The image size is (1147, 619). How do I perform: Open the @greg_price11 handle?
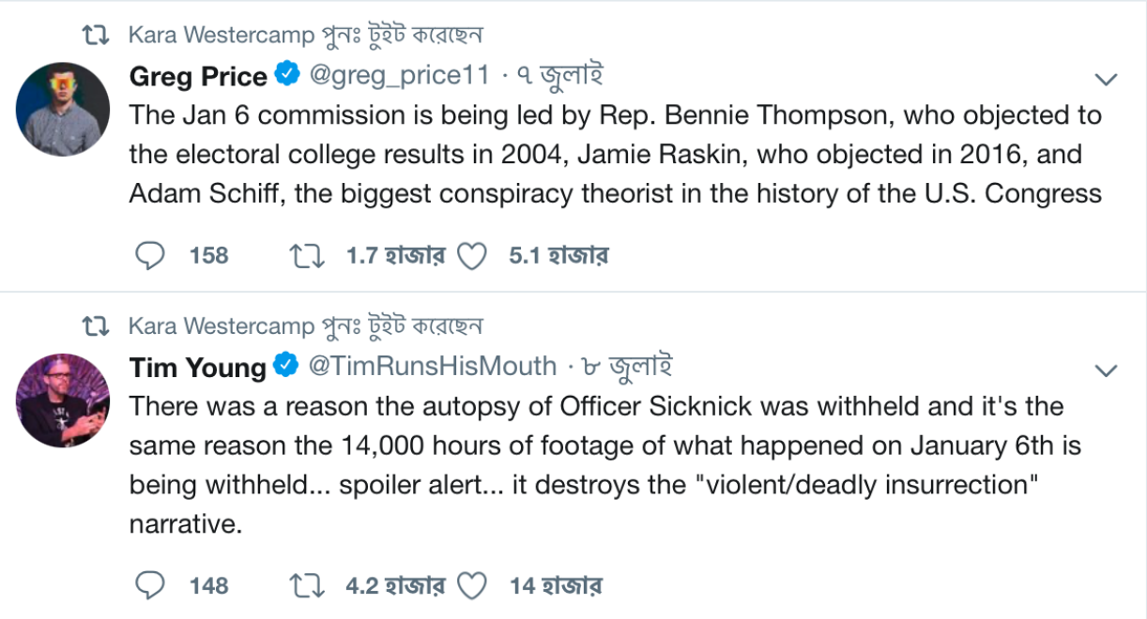tap(399, 76)
